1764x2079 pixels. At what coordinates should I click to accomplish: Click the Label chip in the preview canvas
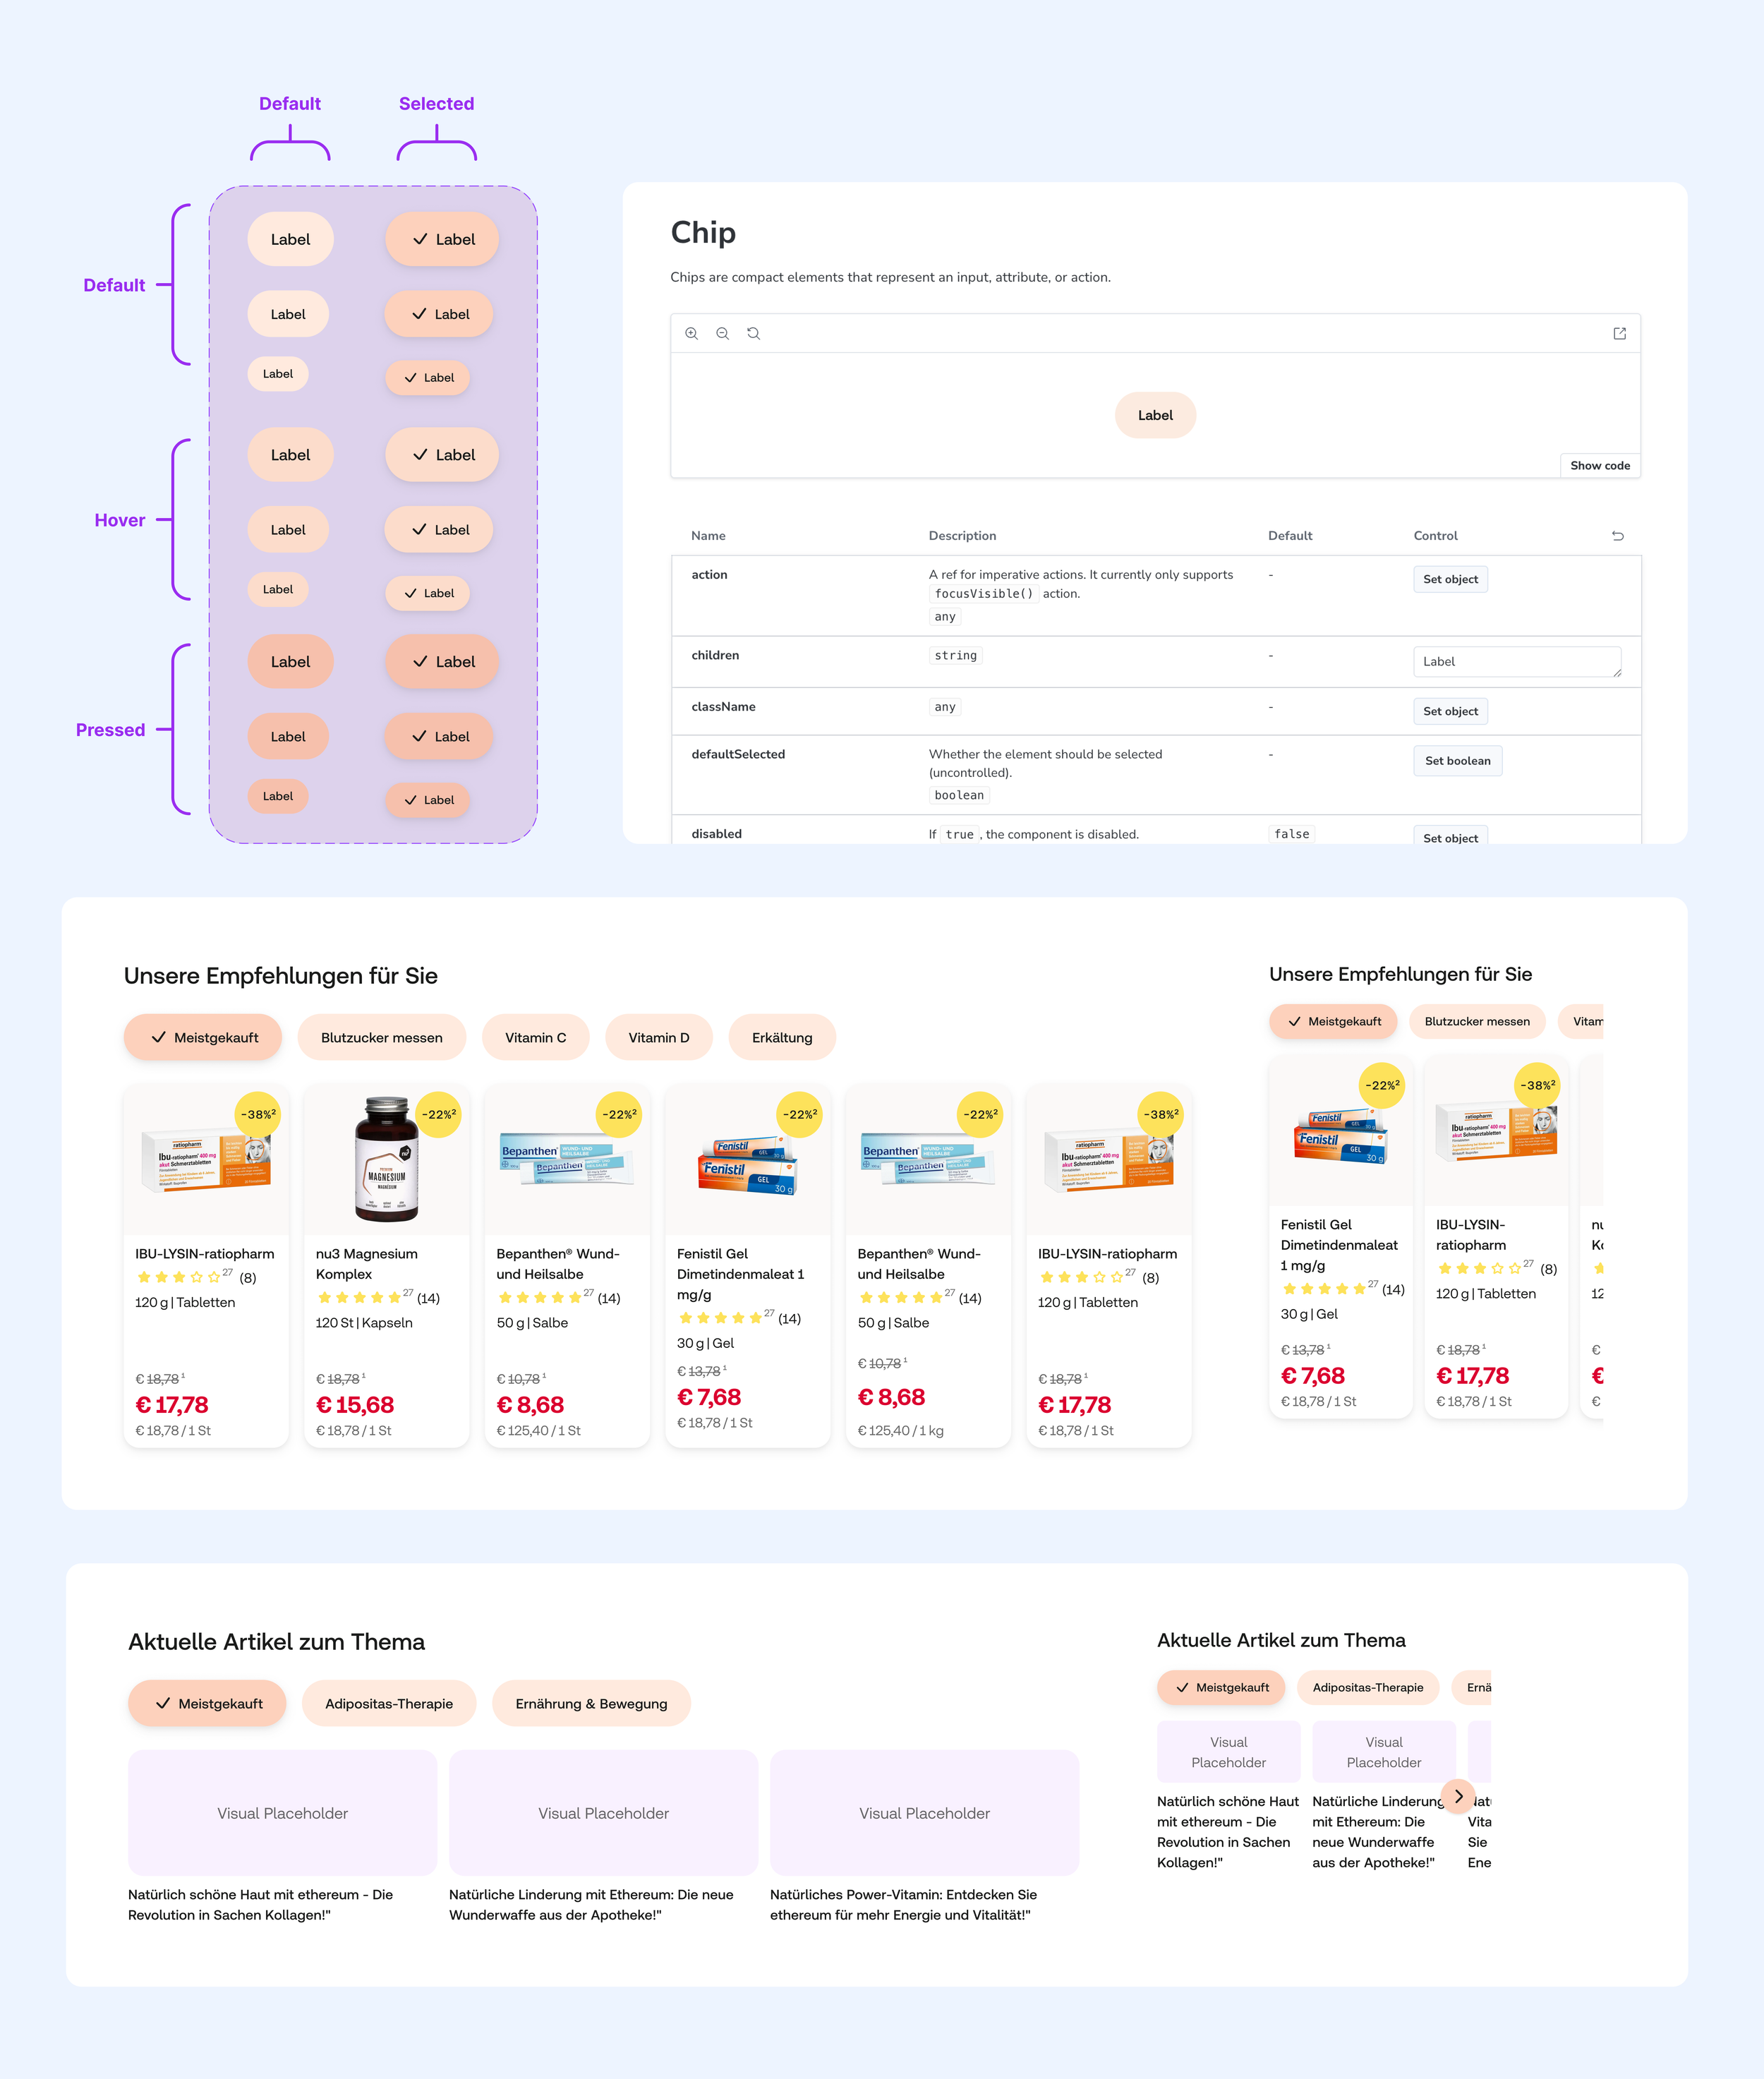(x=1155, y=415)
